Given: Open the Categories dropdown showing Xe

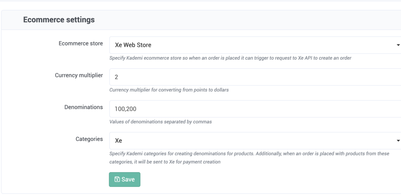Looking at the screenshot, I should click(255, 141).
